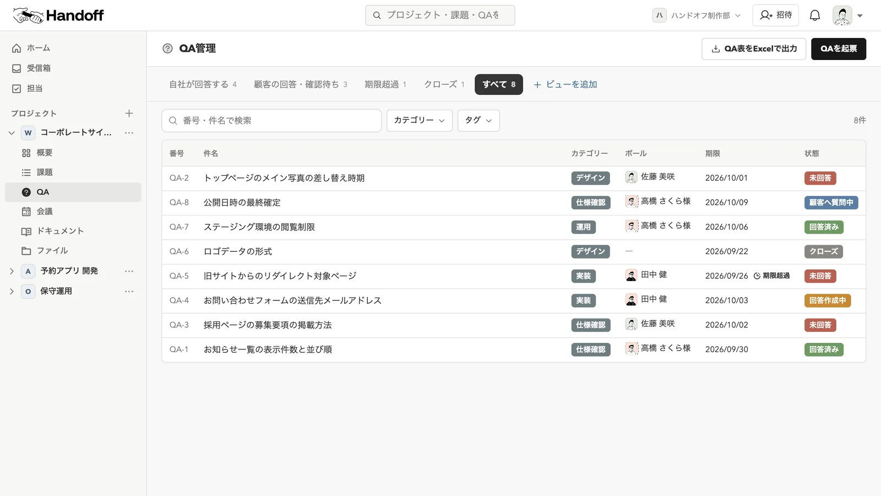This screenshot has width=881, height=496.
Task: Click the QA管理 help icon
Action: click(167, 48)
